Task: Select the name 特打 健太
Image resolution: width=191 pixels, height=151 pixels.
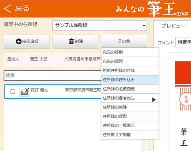Action: [39, 90]
